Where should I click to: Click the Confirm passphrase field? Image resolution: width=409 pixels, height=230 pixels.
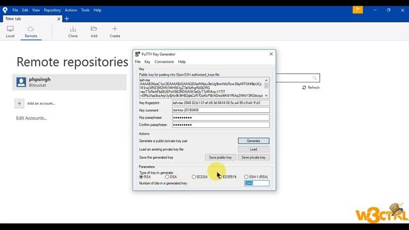click(x=220, y=125)
